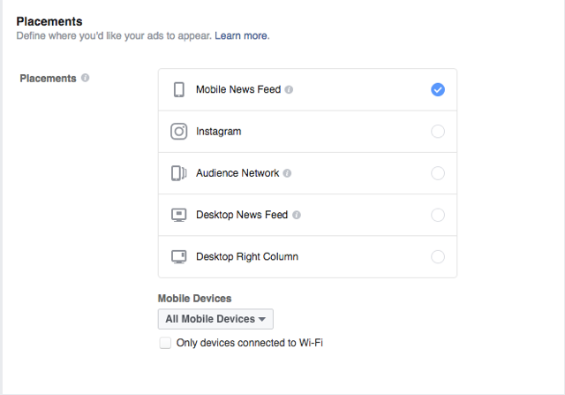This screenshot has width=565, height=395.
Task: Open info tooltip next to Audience Network
Action: tap(287, 173)
